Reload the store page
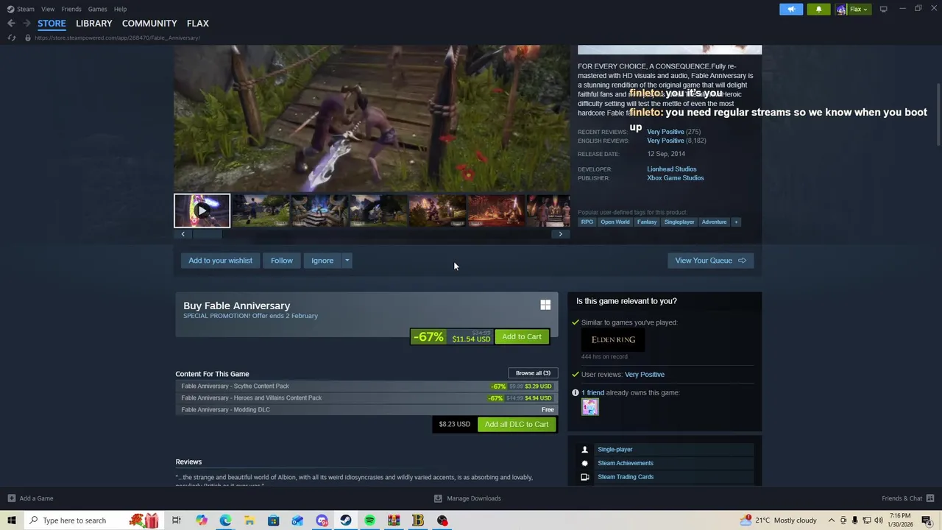The width and height of the screenshot is (942, 530). [x=11, y=38]
